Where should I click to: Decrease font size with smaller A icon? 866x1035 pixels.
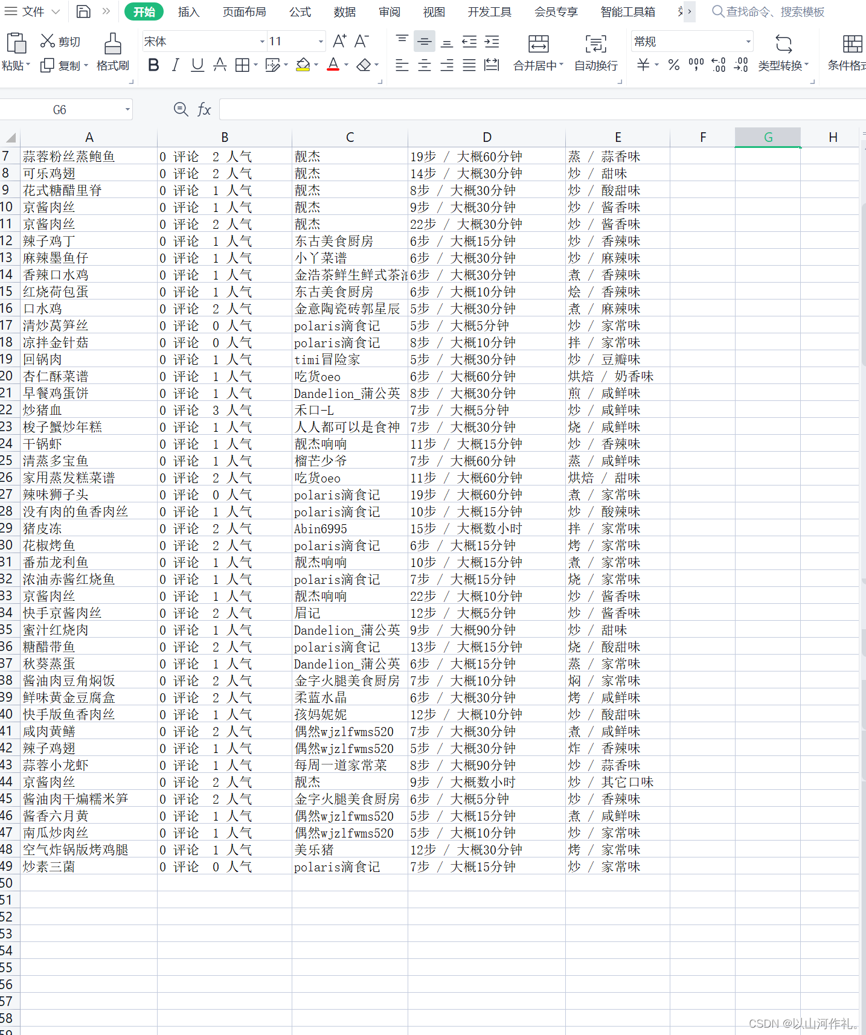point(361,41)
